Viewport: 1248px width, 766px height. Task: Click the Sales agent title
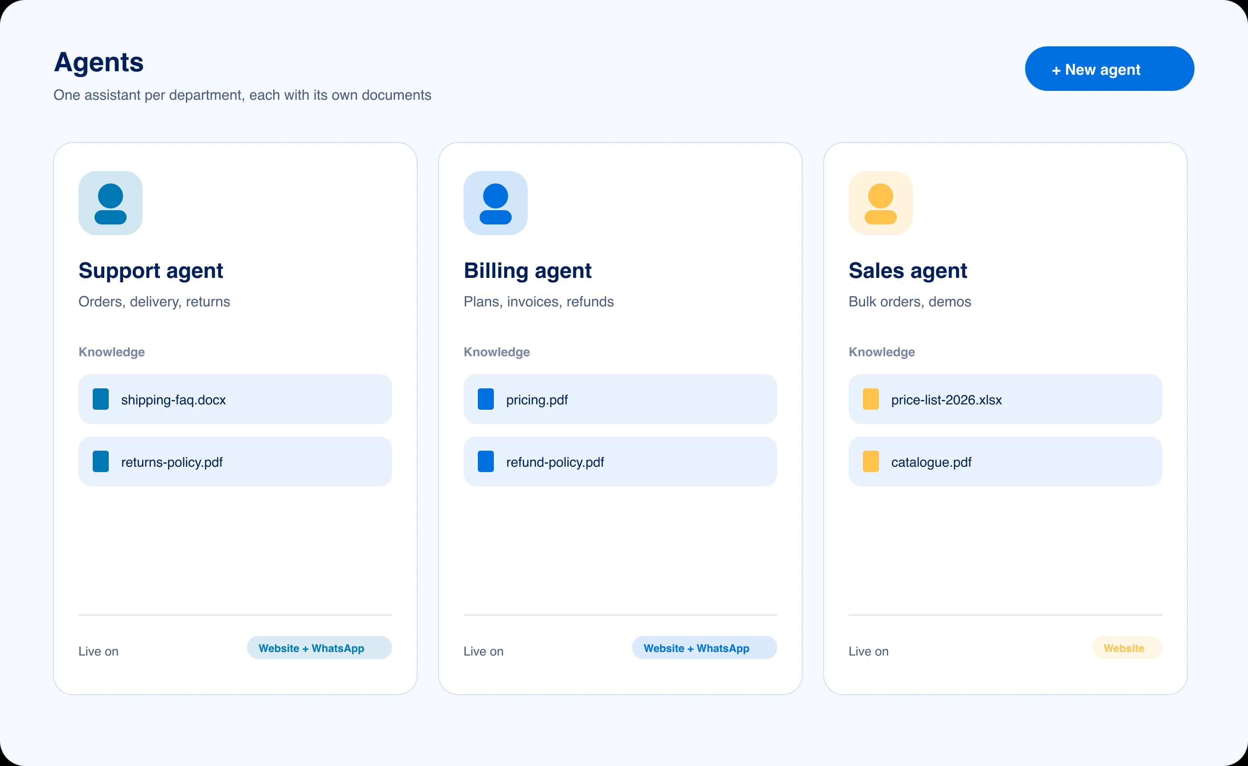tap(908, 270)
